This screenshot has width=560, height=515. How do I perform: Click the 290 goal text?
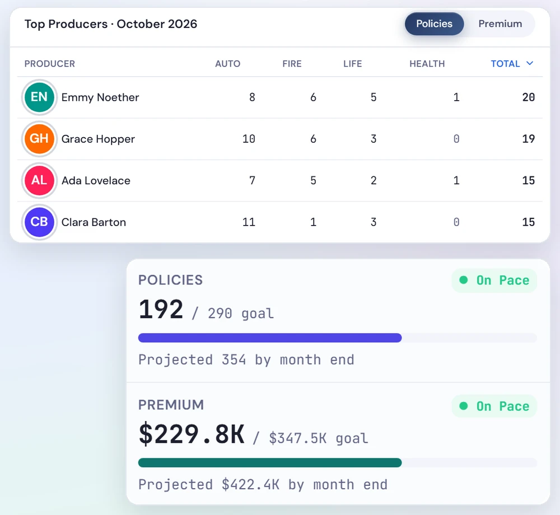point(241,313)
